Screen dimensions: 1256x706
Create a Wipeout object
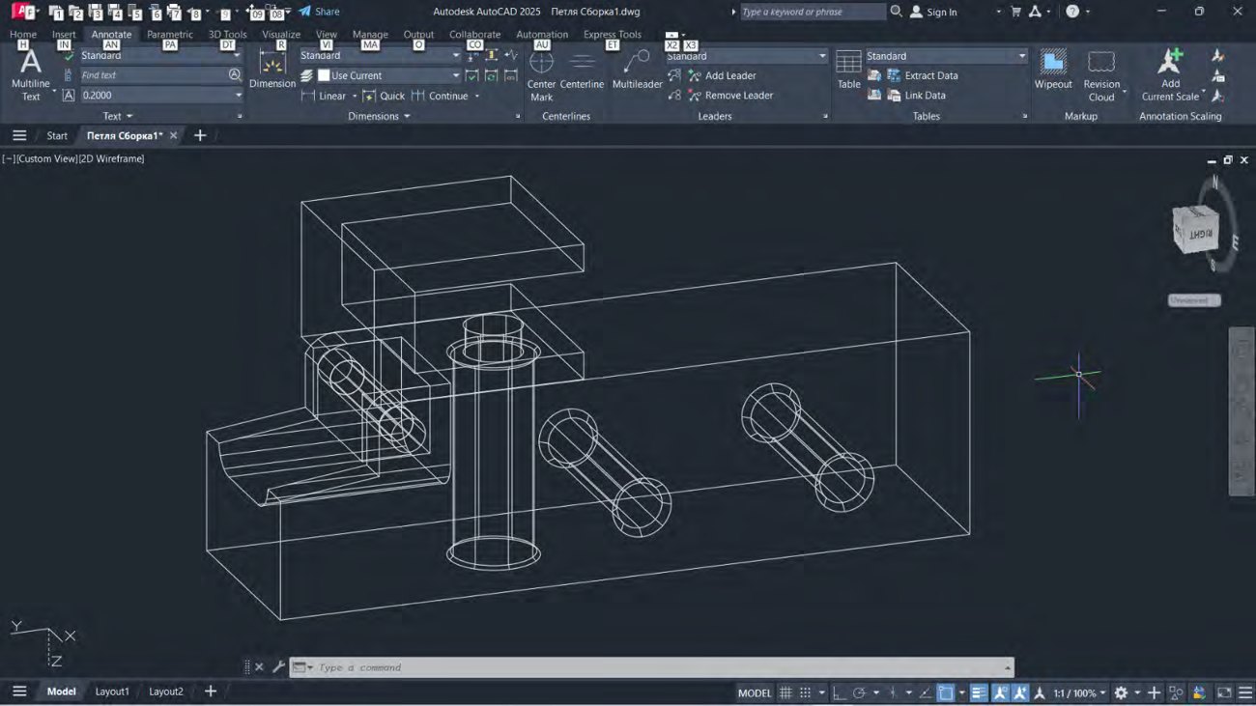point(1053,70)
